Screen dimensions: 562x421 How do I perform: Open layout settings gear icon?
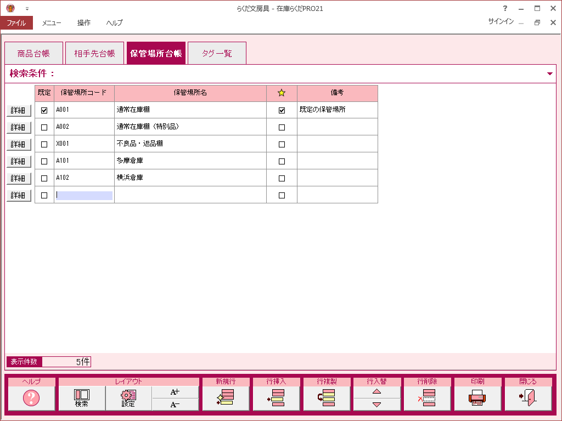pos(128,398)
